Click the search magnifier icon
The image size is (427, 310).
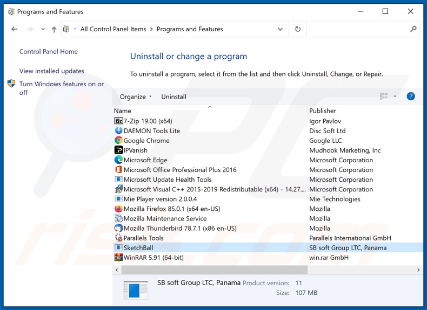[x=413, y=29]
